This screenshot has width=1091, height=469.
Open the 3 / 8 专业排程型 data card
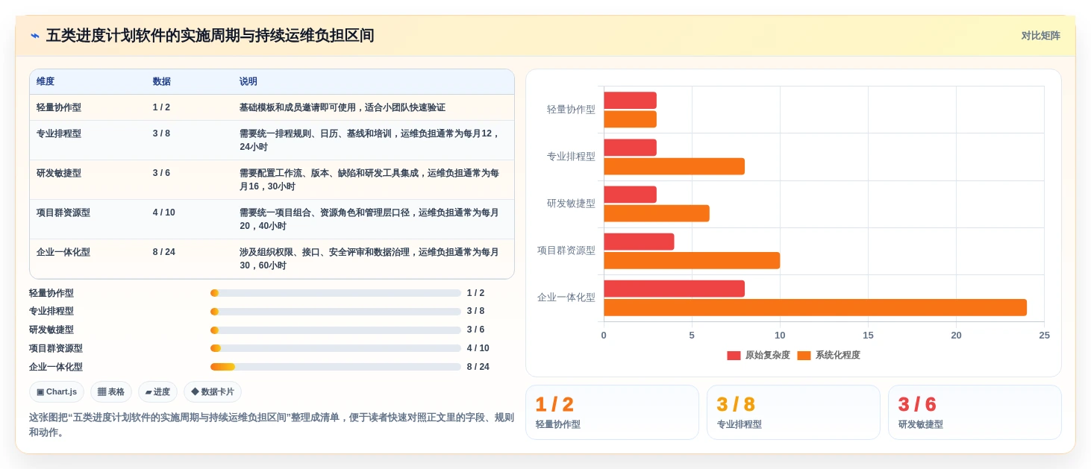793,412
